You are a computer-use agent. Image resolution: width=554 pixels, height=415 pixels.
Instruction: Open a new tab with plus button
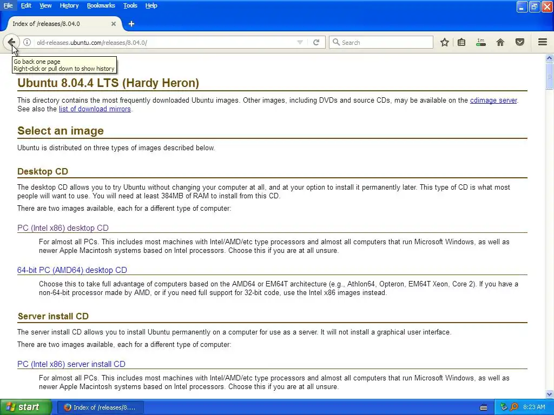[x=131, y=24]
